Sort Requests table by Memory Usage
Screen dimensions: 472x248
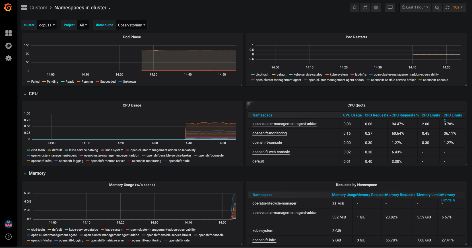tap(345, 195)
